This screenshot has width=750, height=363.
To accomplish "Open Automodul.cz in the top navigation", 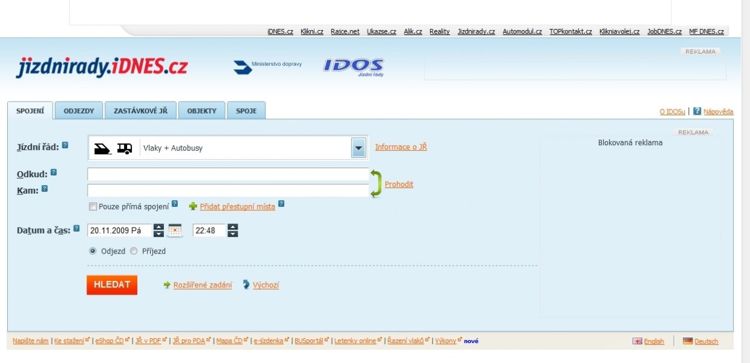I will point(522,31).
